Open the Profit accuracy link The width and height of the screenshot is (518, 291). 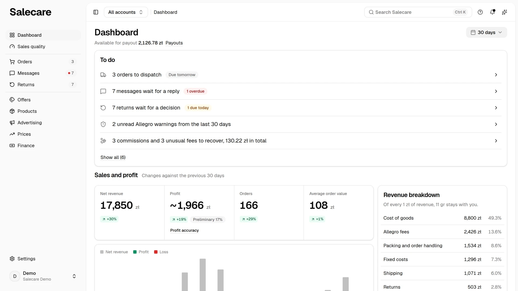185,230
